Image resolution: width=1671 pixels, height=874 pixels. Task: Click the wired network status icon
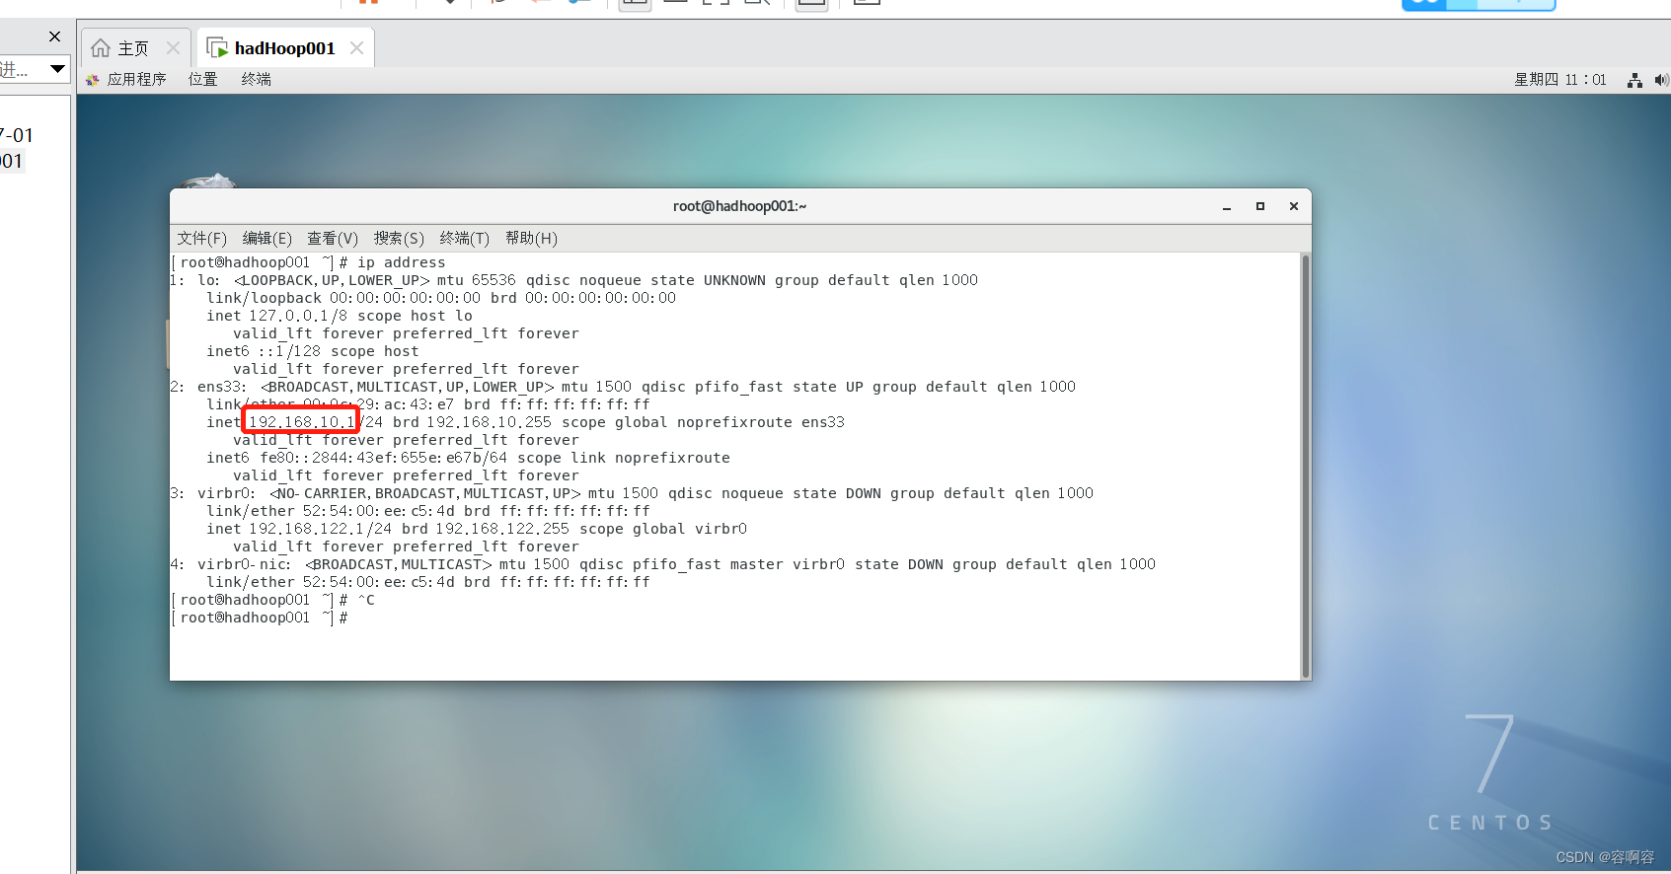[x=1634, y=80]
